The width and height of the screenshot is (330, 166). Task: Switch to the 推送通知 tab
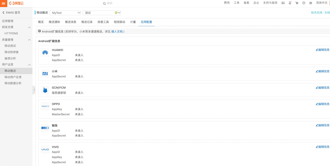click(x=54, y=22)
